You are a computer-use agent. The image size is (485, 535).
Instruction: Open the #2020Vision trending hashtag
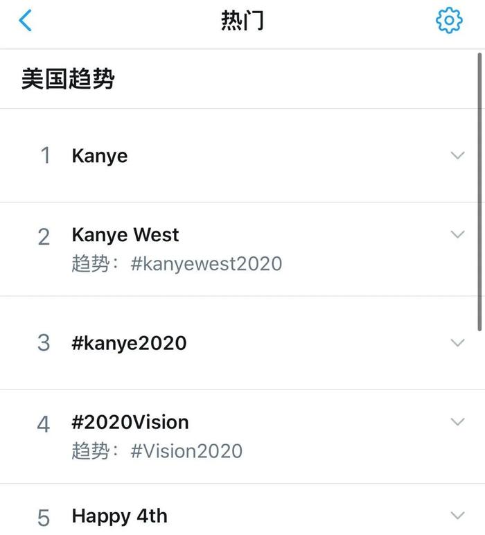click(130, 422)
